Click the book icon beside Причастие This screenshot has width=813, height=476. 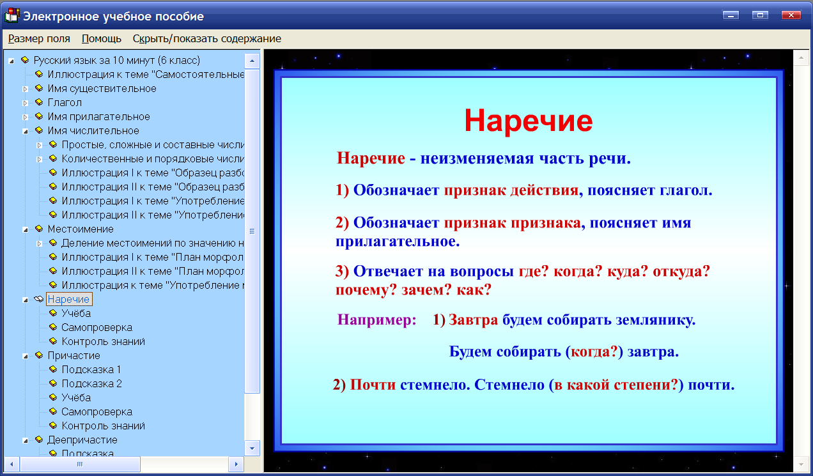[39, 355]
